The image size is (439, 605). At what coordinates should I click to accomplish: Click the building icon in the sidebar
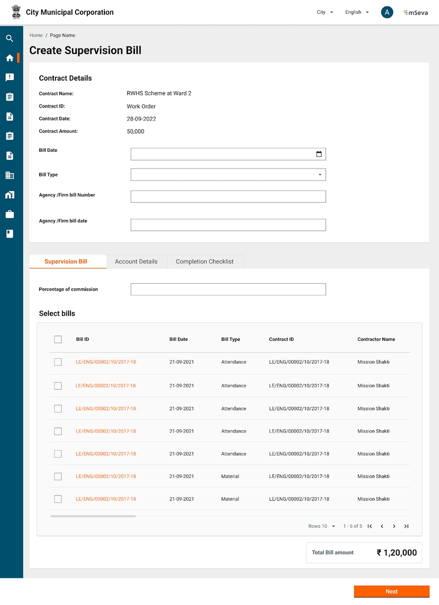9,175
